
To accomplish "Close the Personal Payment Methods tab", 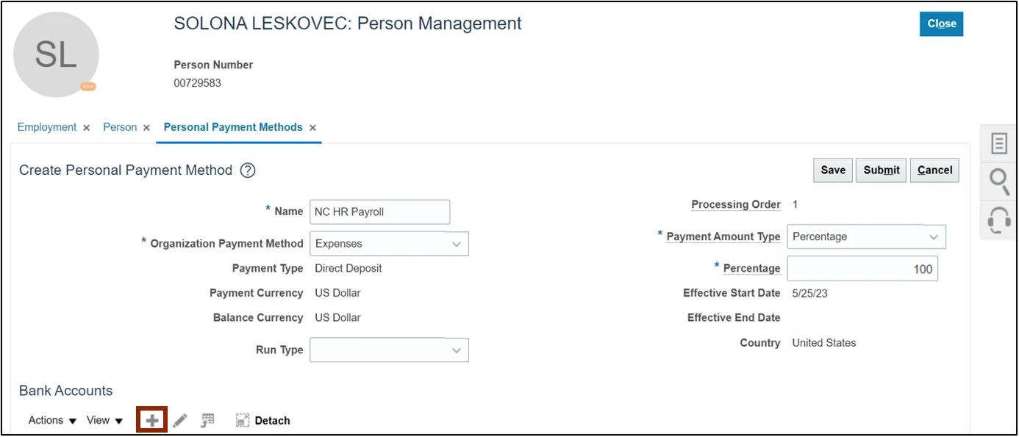I will click(312, 128).
